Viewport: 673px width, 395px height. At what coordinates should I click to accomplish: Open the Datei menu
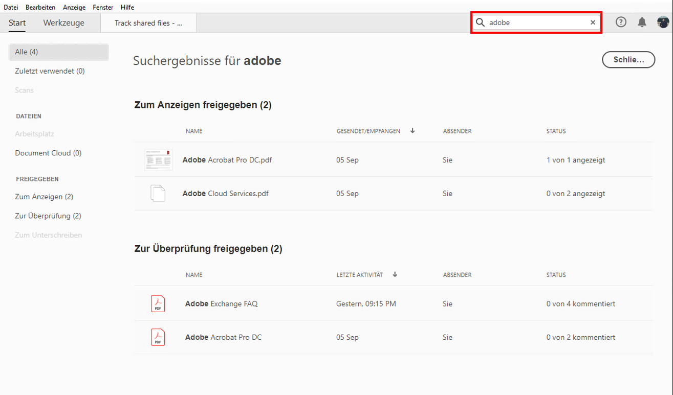[11, 7]
